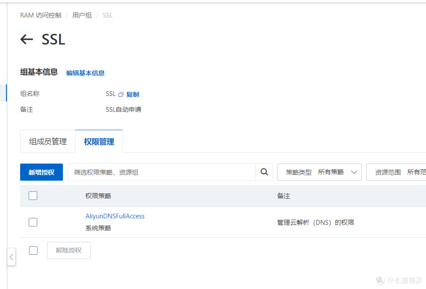
Task: Click the 解除授权 button
Action: (x=69, y=250)
